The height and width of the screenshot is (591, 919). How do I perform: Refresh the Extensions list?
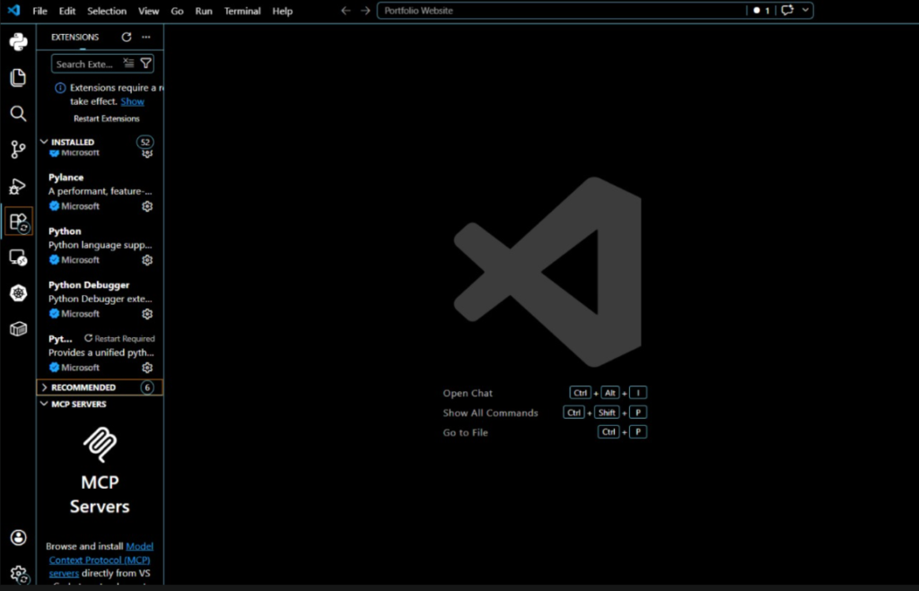click(x=126, y=37)
